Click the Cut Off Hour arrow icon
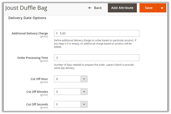Screen dimensions: 171x114 84,79
